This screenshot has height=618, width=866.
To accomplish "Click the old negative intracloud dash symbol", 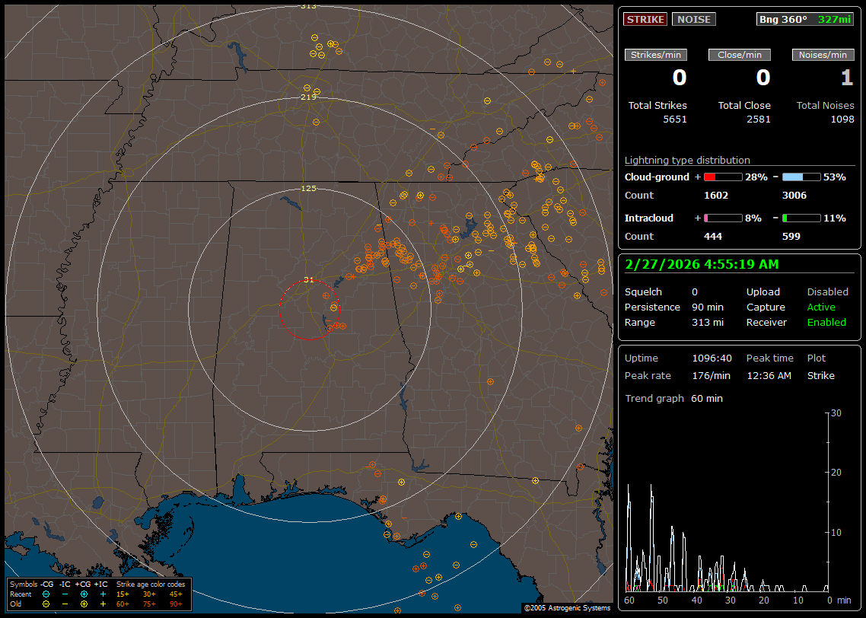I will tap(65, 604).
